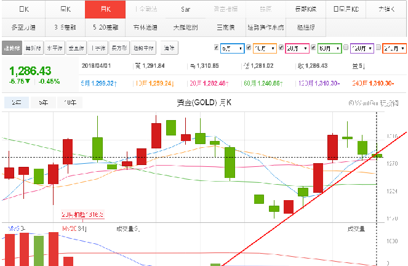Image resolution: width=408 pixels, height=266 pixels.
Task: Select the 趨勢線 trend line drawing tool
Action: point(12,47)
